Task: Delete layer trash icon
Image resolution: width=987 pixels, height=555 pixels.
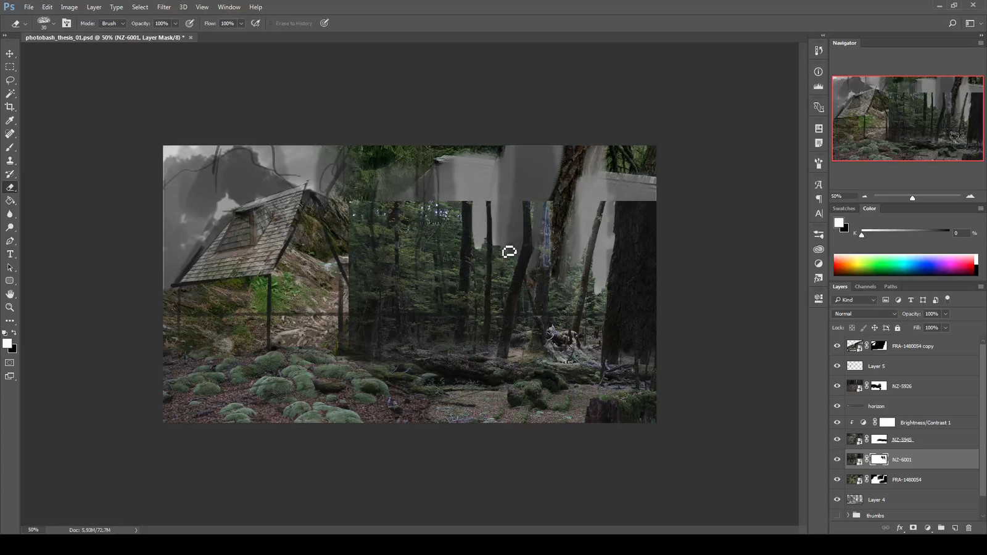Action: tap(968, 528)
